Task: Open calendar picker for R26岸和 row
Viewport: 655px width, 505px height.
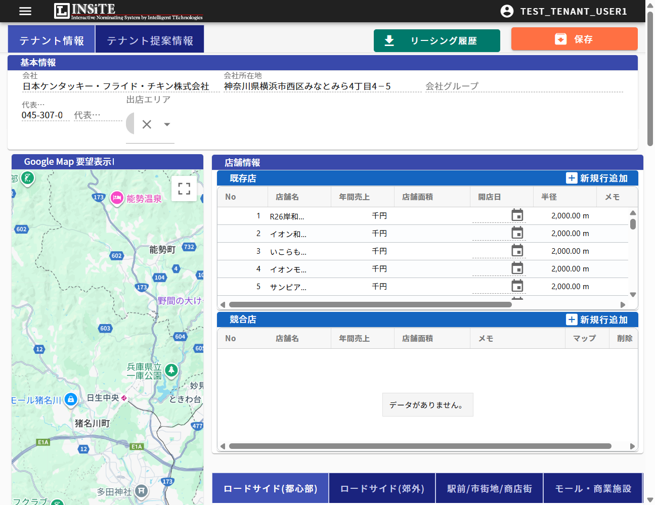Action: (x=517, y=215)
